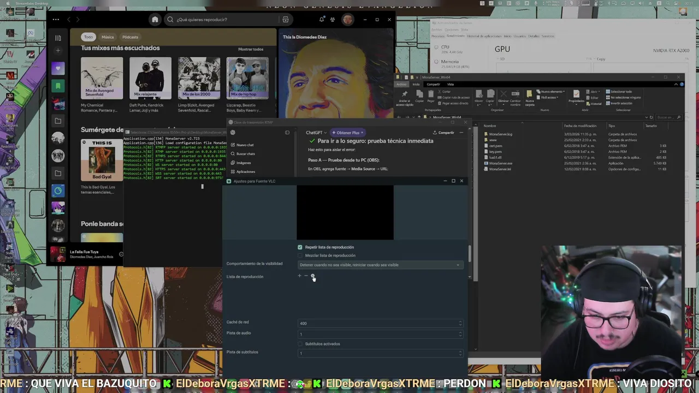Viewport: 699px width, 393px height.
Task: Expand Nuevo elemento dropdown in Explorer
Action: 550,91
